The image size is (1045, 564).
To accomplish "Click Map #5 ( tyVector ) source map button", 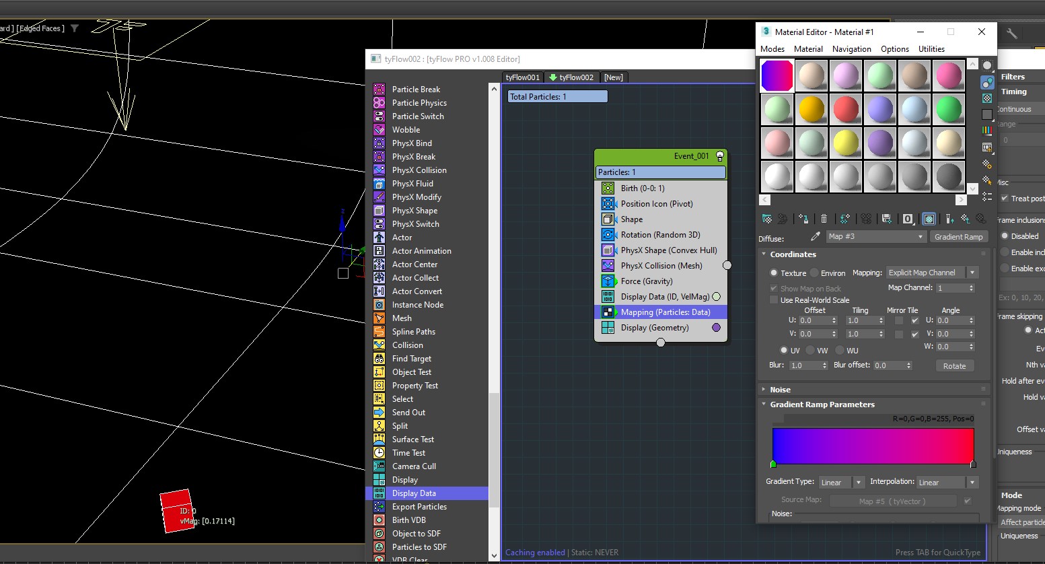I will pyautogui.click(x=892, y=501).
